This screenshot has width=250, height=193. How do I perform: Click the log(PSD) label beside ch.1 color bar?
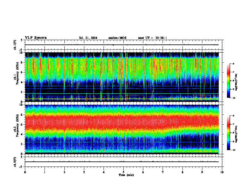click(236, 82)
